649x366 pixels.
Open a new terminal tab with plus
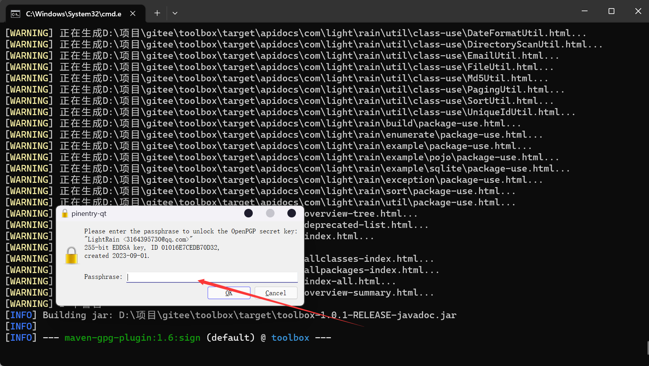[x=157, y=13]
